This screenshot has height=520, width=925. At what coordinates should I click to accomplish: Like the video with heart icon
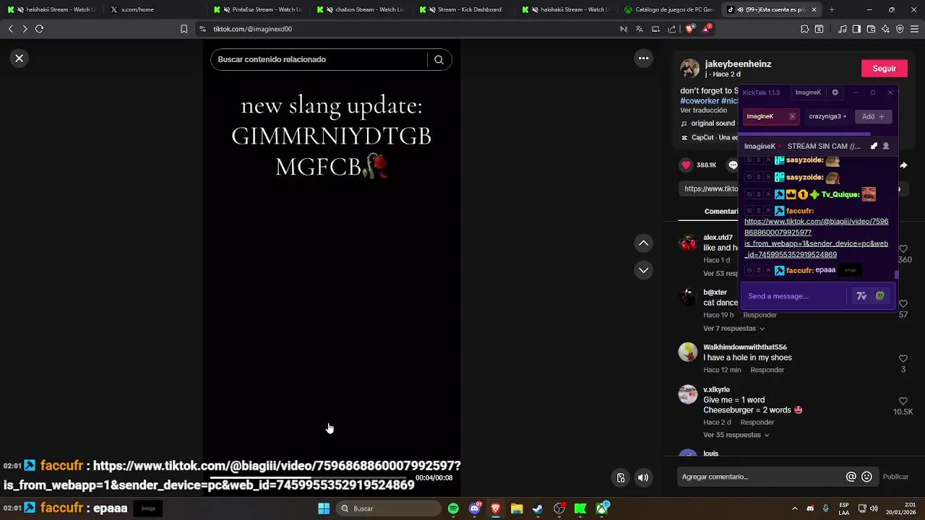686,165
